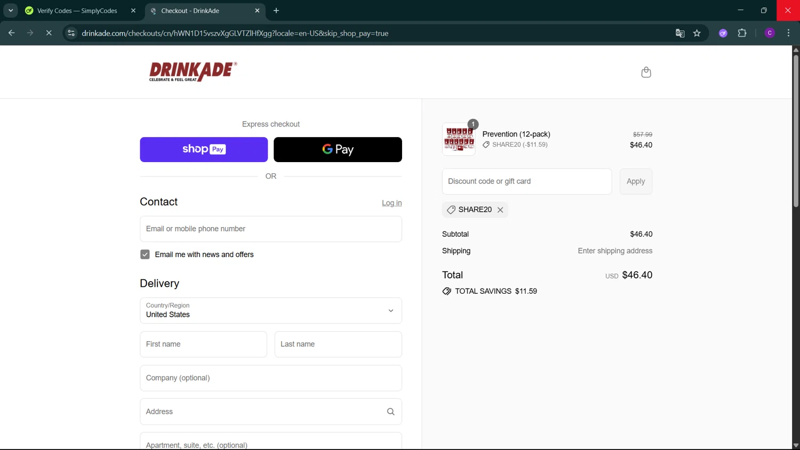Close the Verify Codes SimplyCodes tab

[133, 11]
